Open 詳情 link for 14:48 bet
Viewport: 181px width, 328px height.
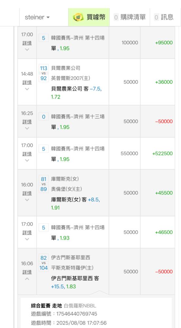27,82
